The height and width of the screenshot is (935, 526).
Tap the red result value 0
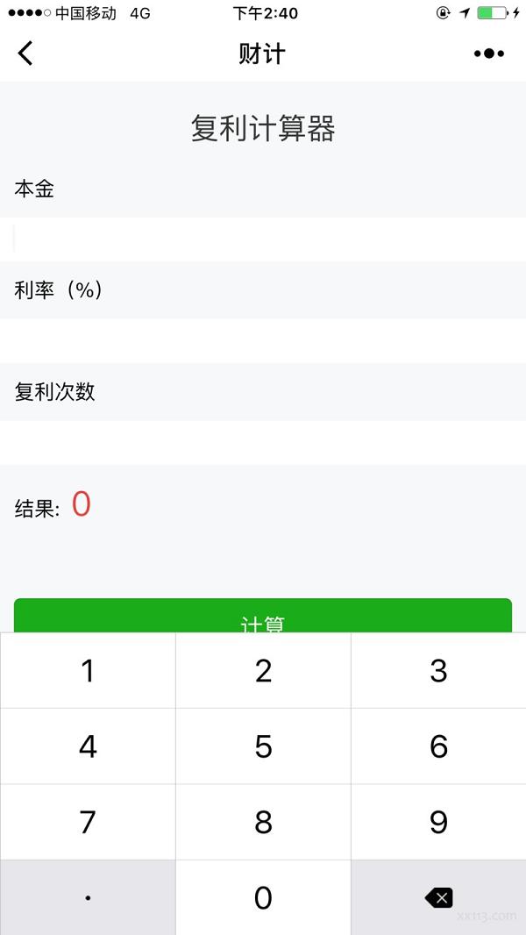pyautogui.click(x=82, y=503)
